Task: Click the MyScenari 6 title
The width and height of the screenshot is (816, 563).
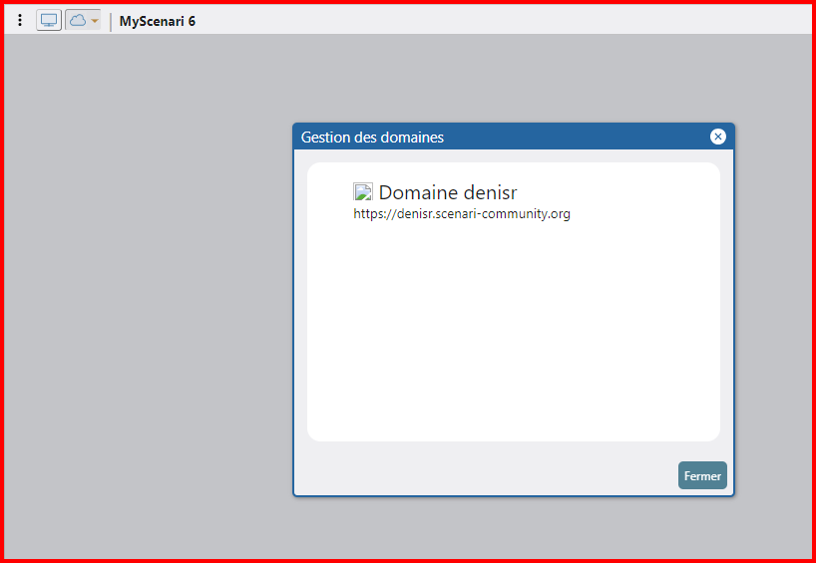Action: pos(157,21)
